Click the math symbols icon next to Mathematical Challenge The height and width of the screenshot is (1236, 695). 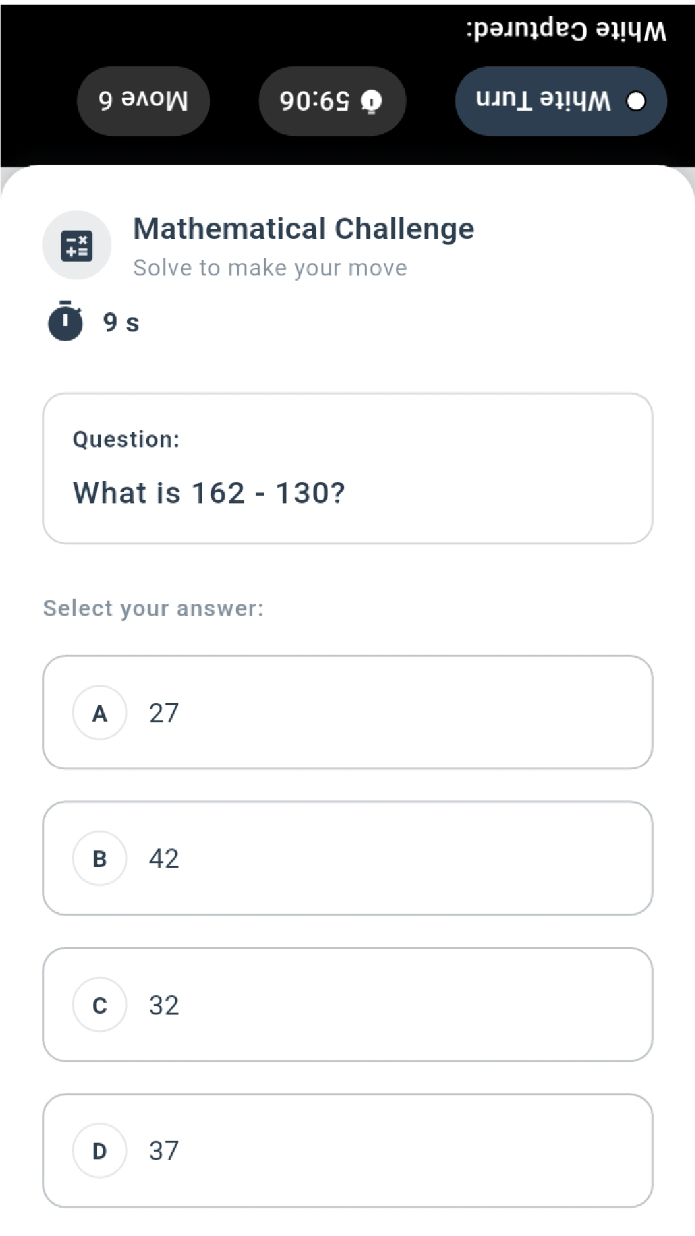77,245
